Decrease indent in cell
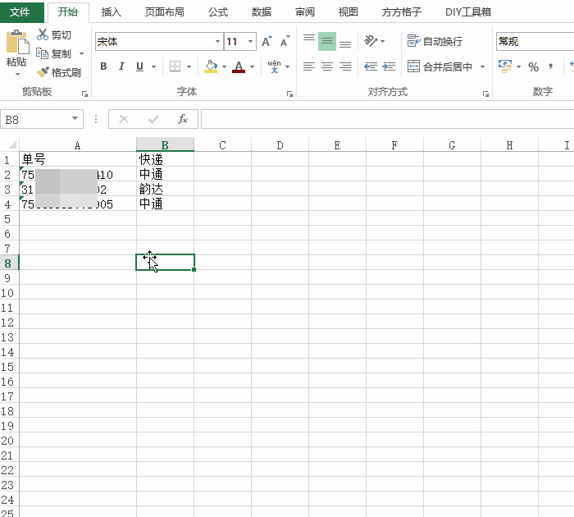This screenshot has height=517, width=574. point(371,66)
